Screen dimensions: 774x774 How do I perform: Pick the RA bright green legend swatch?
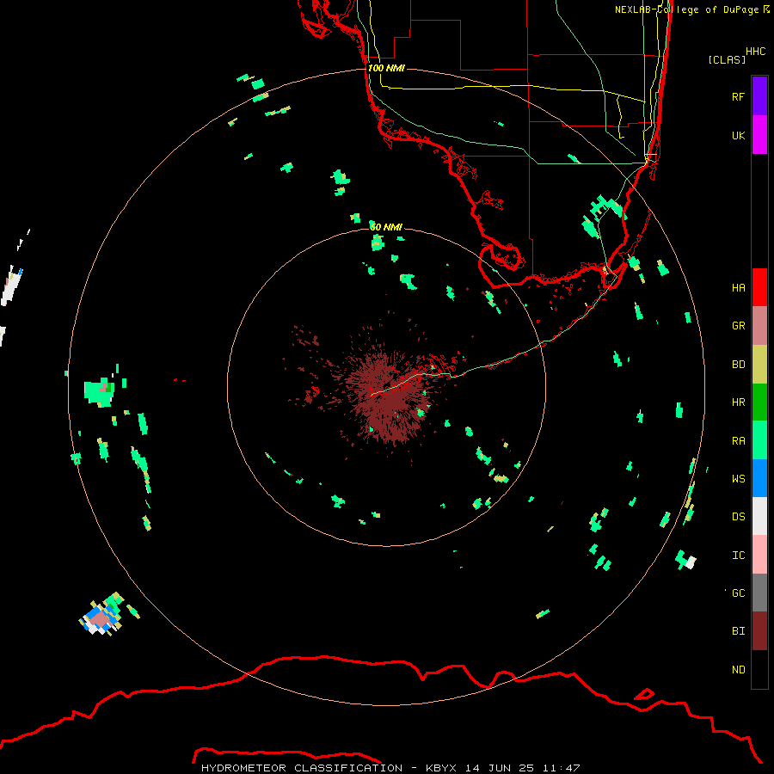pyautogui.click(x=759, y=440)
